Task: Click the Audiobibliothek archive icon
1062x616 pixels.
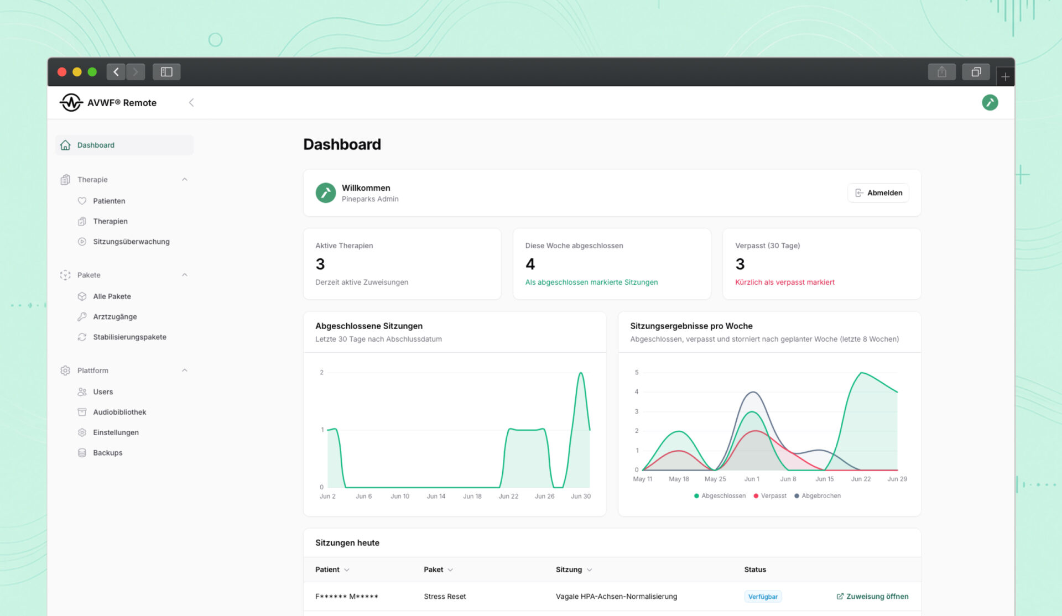Action: [82, 412]
